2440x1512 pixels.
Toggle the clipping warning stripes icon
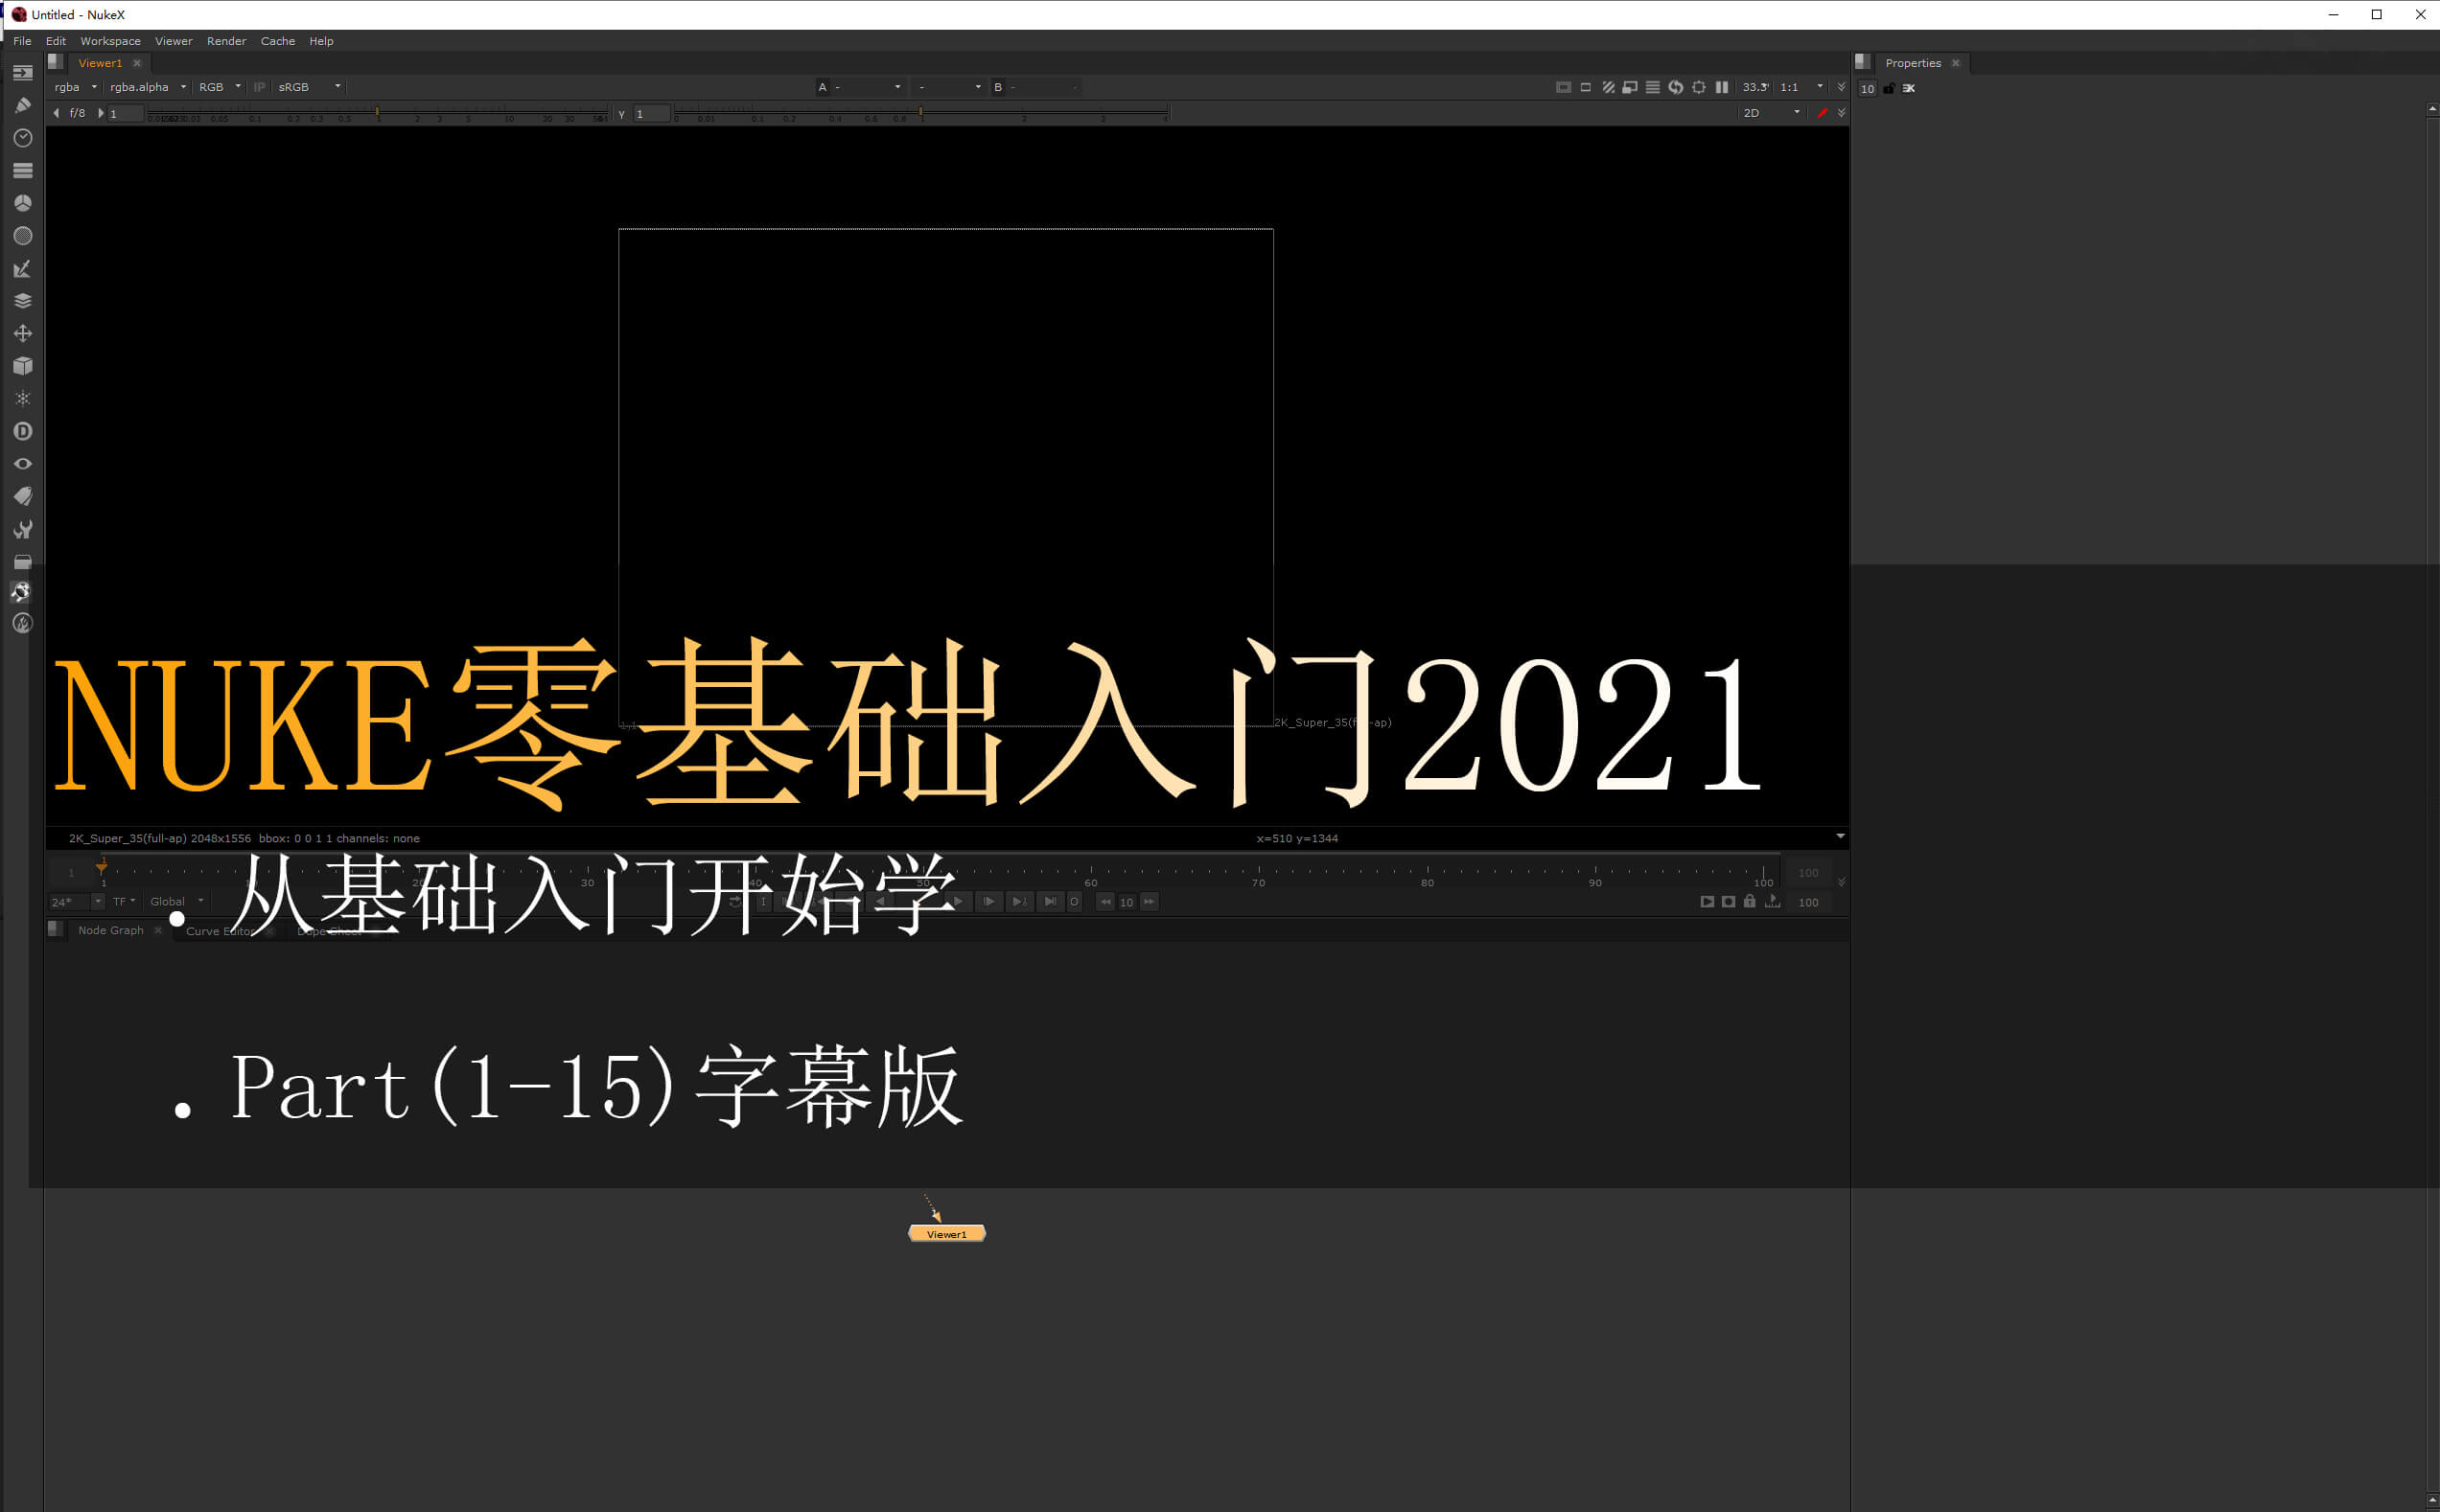click(1608, 88)
